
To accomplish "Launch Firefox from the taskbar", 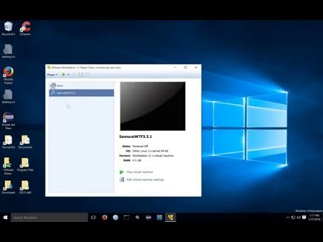I will click(104, 217).
